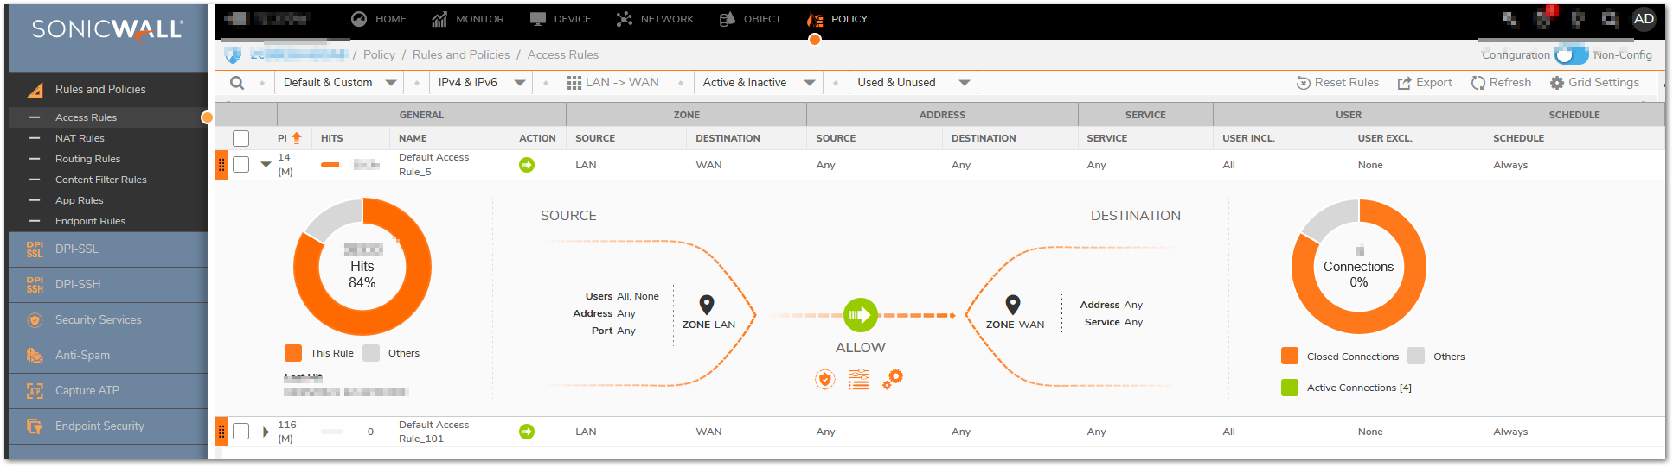Collapse the Default Access Rule_5 row
Viewport: 1673px width, 467px height.
[266, 165]
